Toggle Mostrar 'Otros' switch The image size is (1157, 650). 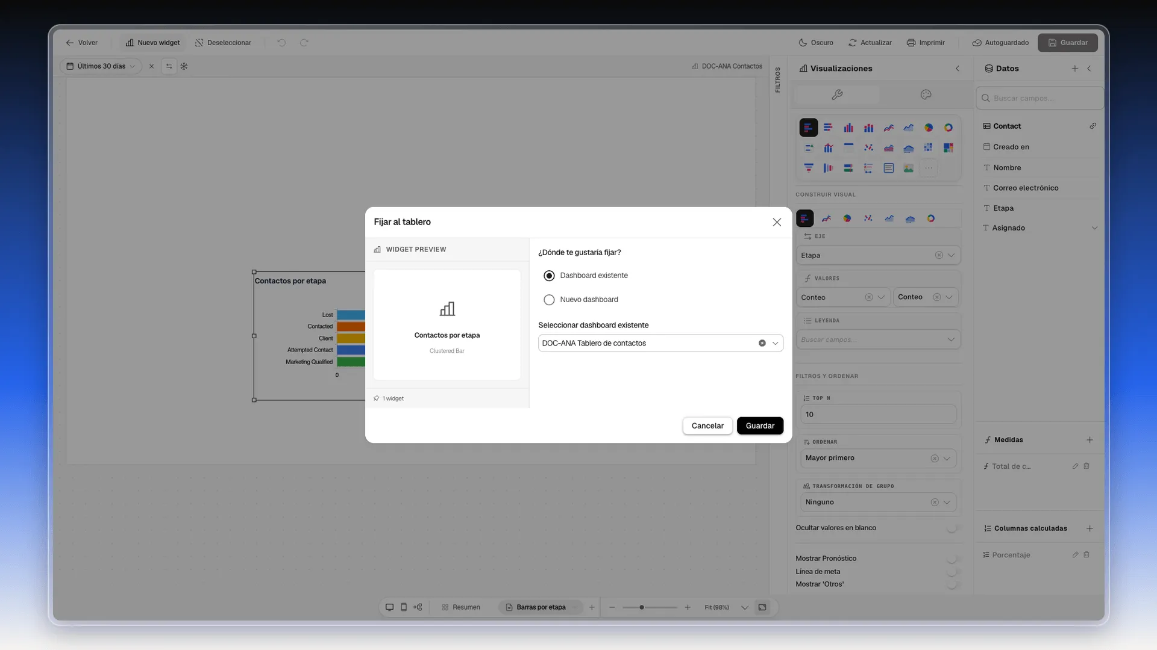(x=952, y=584)
